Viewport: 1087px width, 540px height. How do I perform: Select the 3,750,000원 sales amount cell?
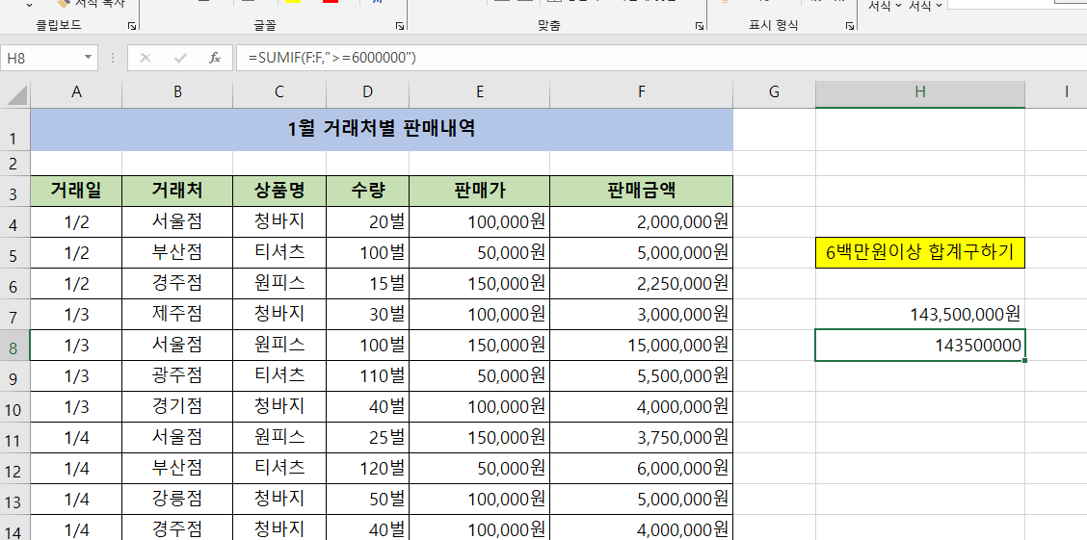[x=641, y=438]
